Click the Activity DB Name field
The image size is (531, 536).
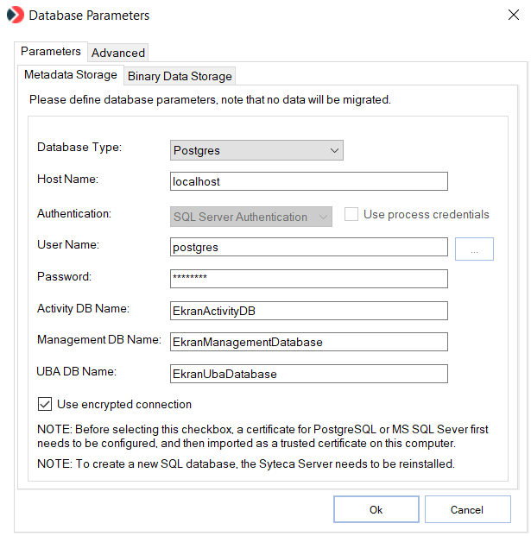click(x=309, y=311)
